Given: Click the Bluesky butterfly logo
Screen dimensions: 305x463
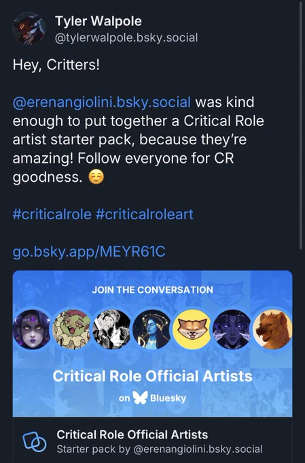Looking at the screenshot, I should coord(140,398).
